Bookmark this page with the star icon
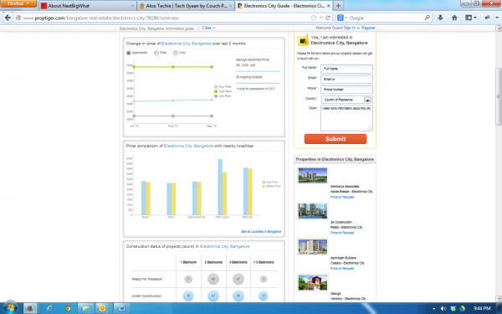502x314 pixels. pos(314,18)
